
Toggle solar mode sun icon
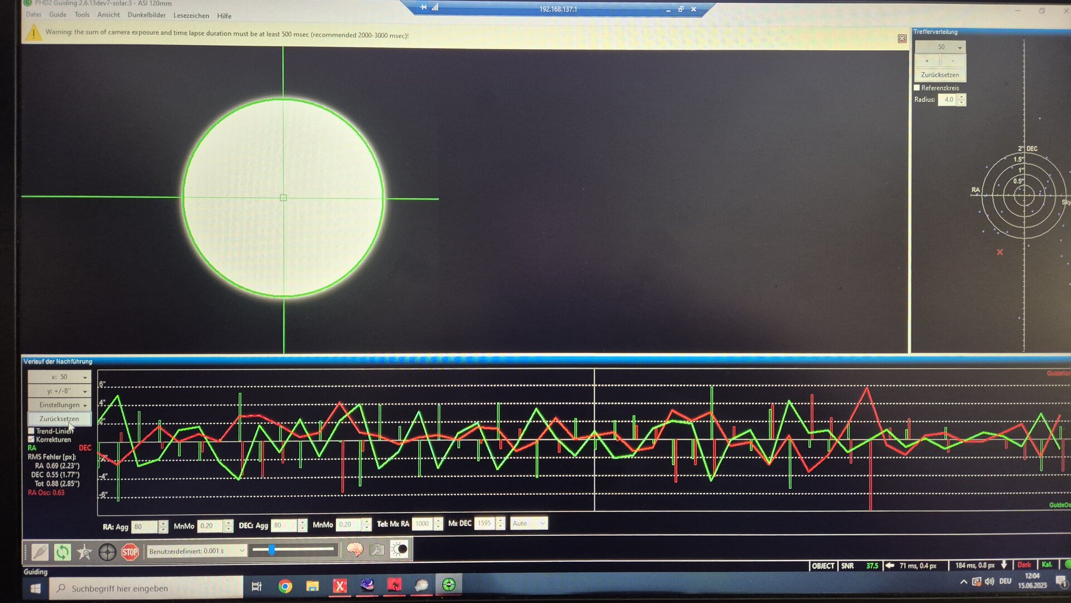[x=399, y=549]
